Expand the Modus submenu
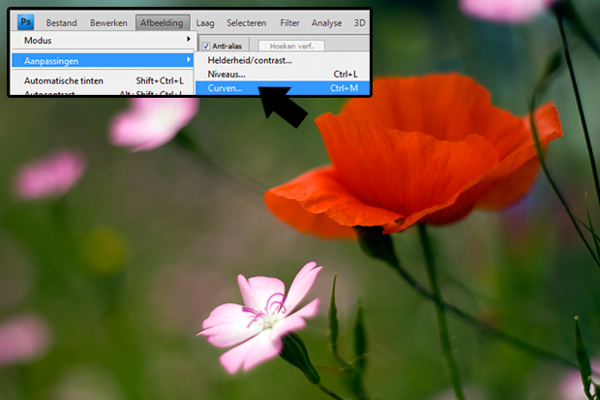Screen dimensions: 600x400 pos(58,42)
